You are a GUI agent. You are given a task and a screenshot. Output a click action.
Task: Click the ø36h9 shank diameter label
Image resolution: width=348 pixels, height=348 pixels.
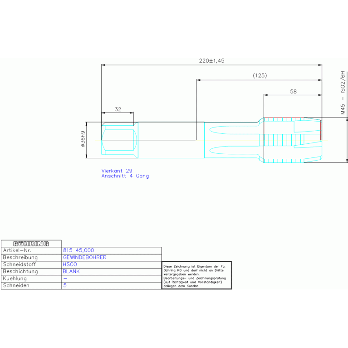click(x=83, y=139)
